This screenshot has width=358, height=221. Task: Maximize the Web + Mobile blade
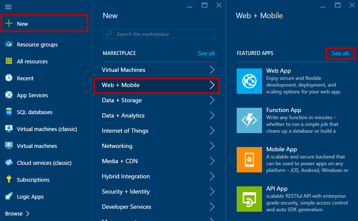pos(338,5)
